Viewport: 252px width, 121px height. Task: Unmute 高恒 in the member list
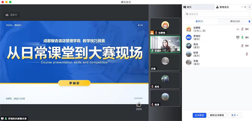[x=242, y=46]
